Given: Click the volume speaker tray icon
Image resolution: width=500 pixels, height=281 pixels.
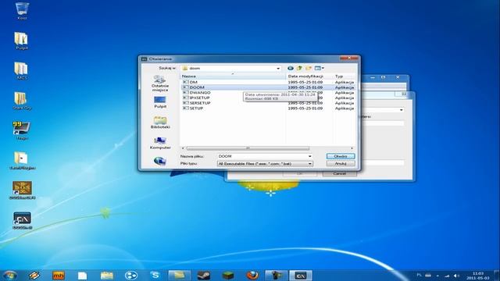Looking at the screenshot, I should [x=456, y=276].
